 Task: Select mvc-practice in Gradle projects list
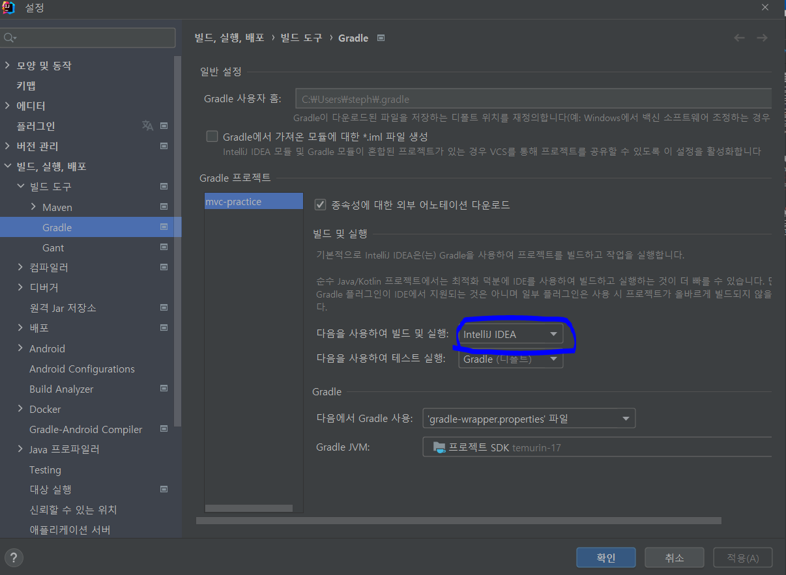[254, 201]
